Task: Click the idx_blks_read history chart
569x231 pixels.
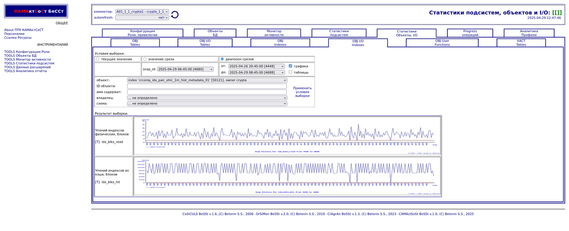Action: (x=287, y=136)
